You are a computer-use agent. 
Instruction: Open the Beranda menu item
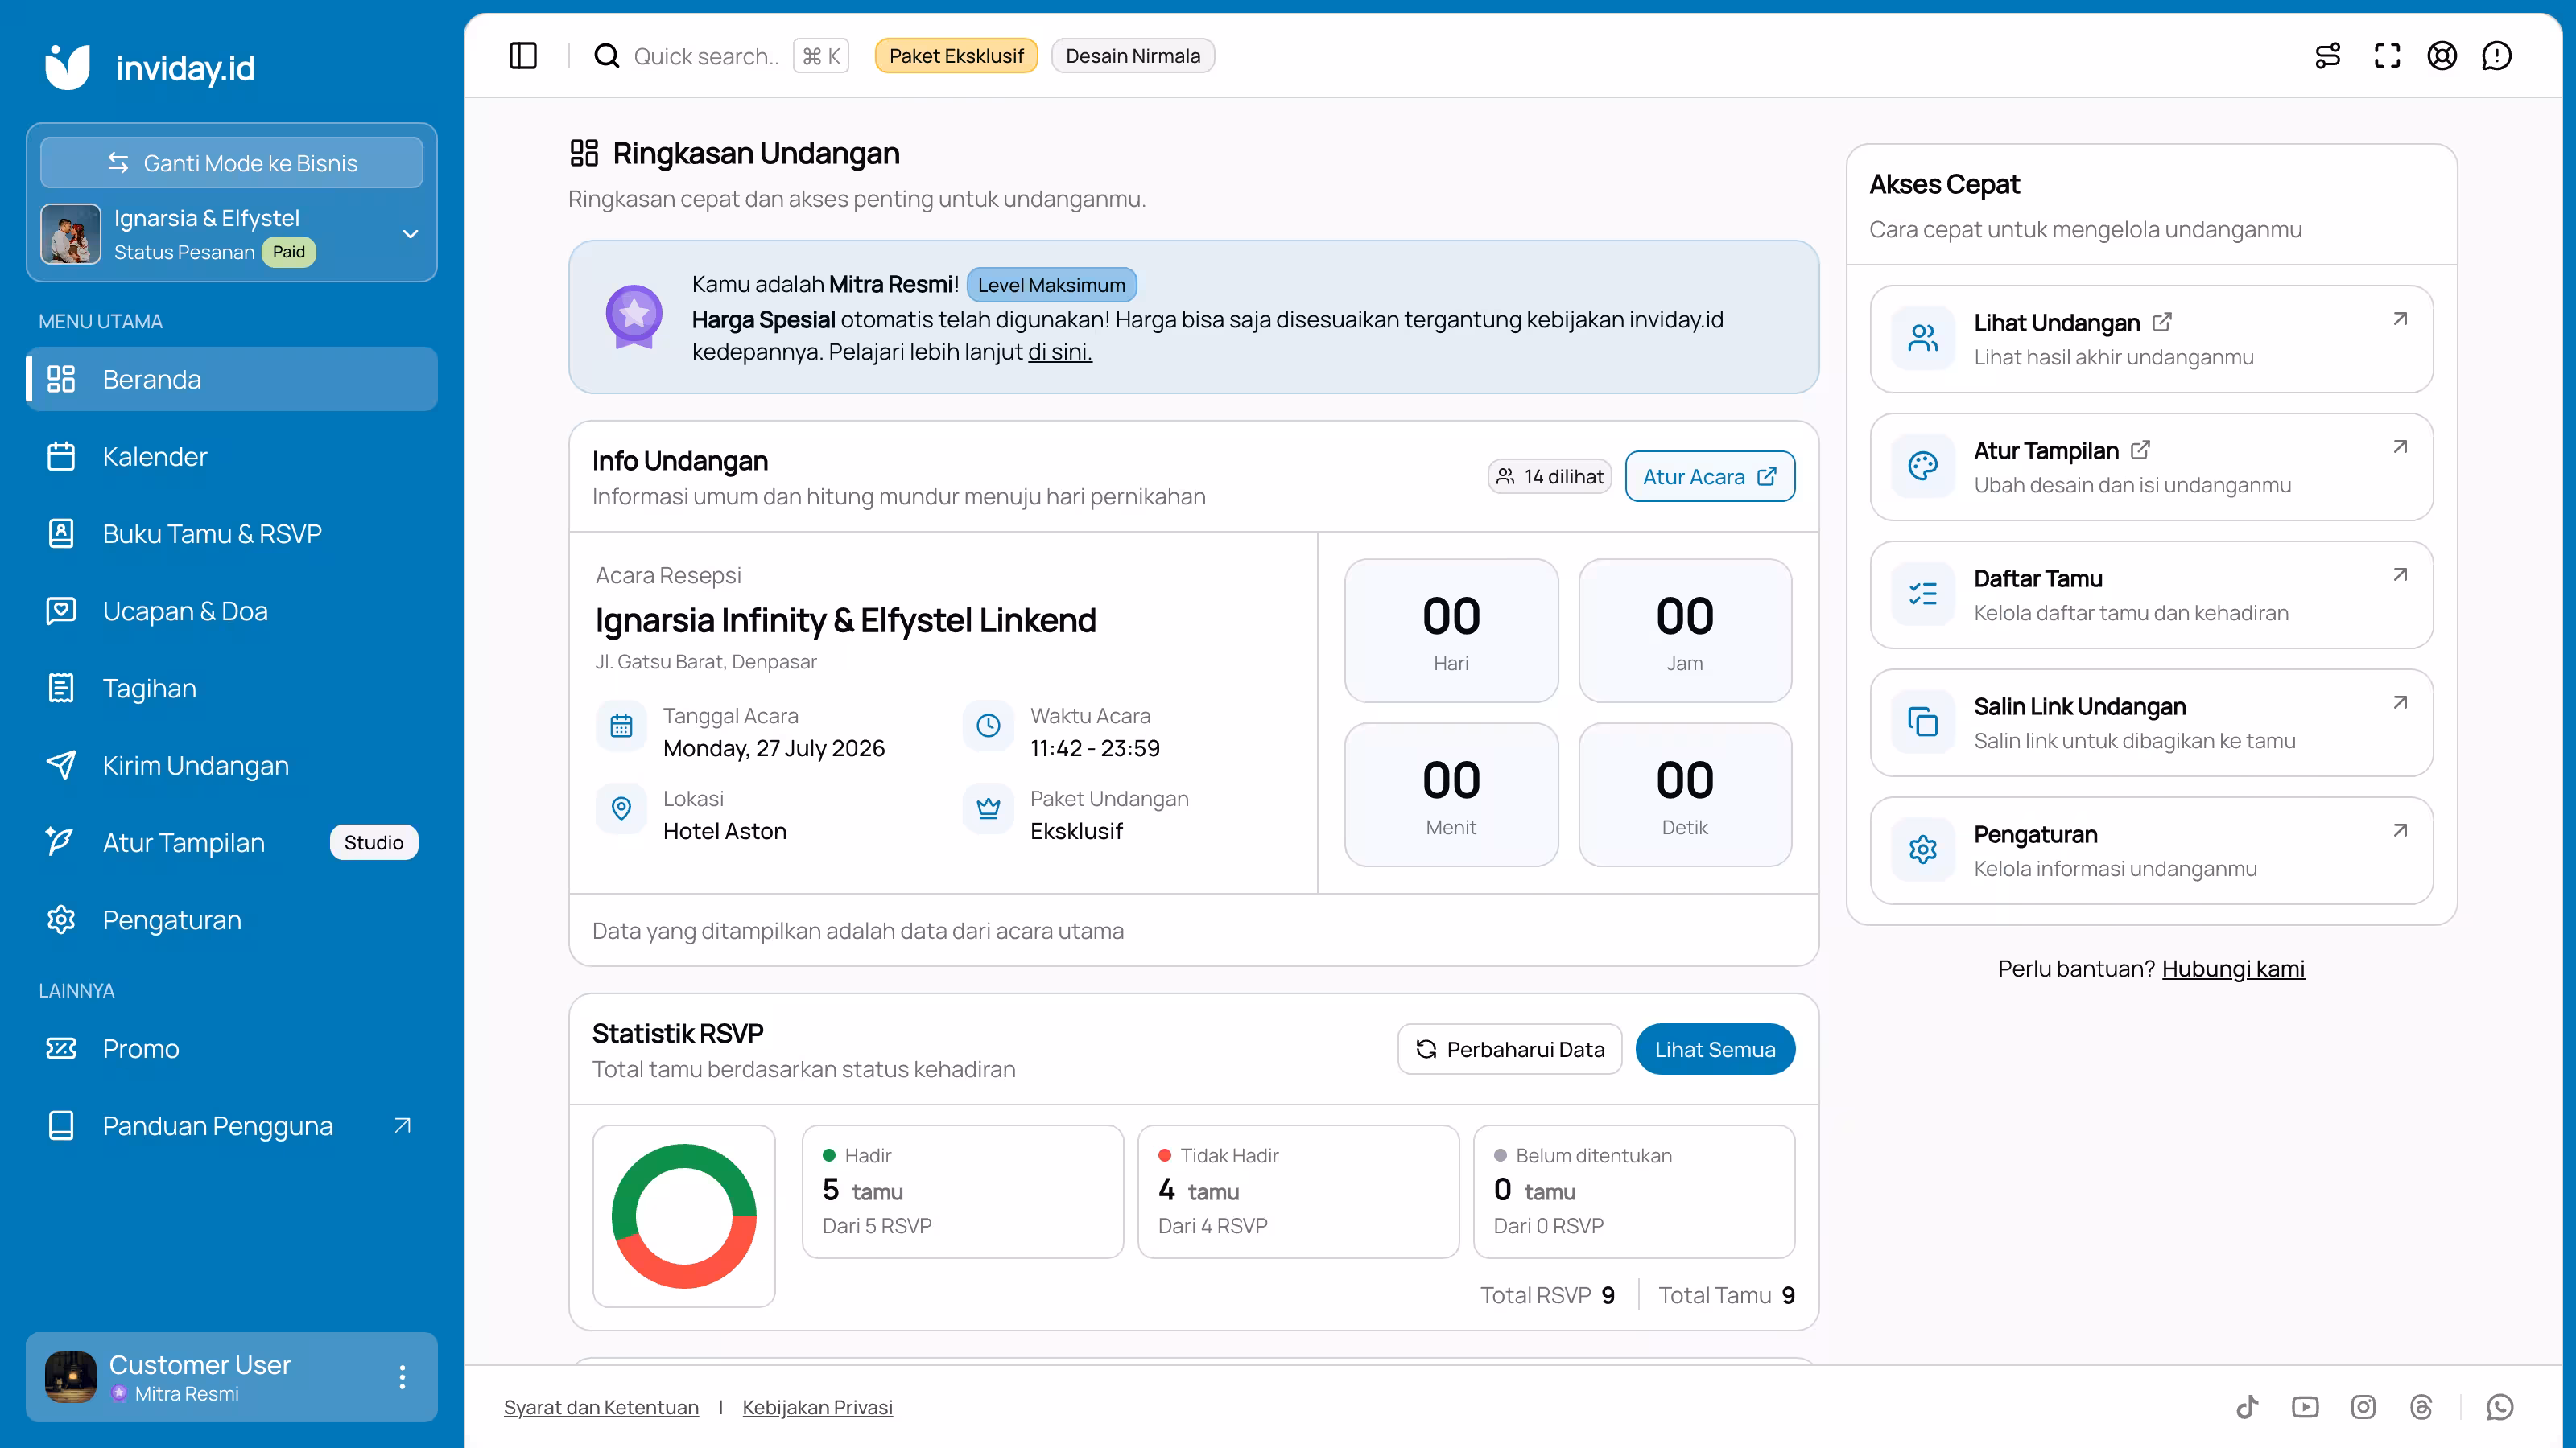pyautogui.click(x=232, y=379)
